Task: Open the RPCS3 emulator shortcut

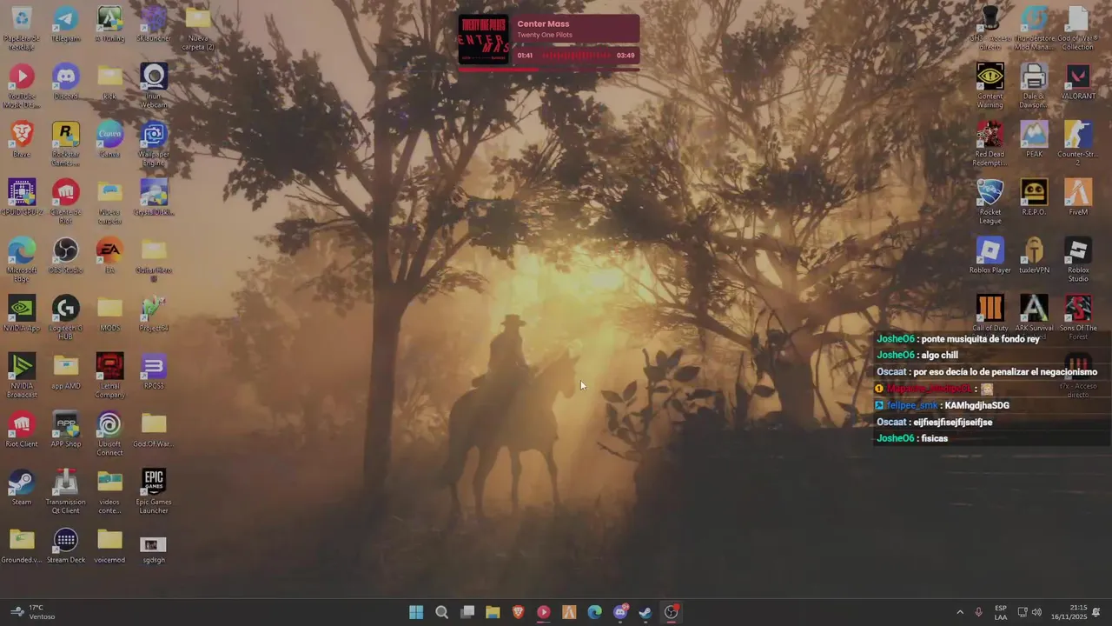Action: tap(154, 372)
